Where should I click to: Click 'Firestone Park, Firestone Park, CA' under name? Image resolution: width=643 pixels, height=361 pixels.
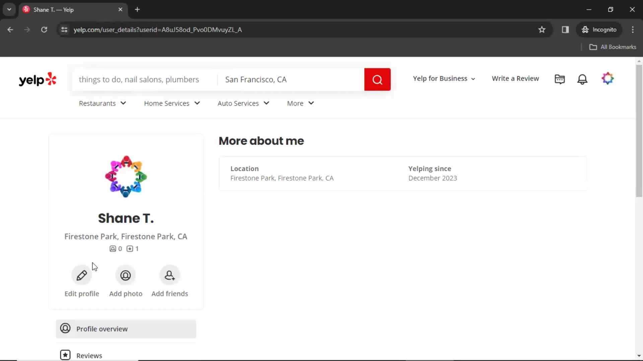126,237
